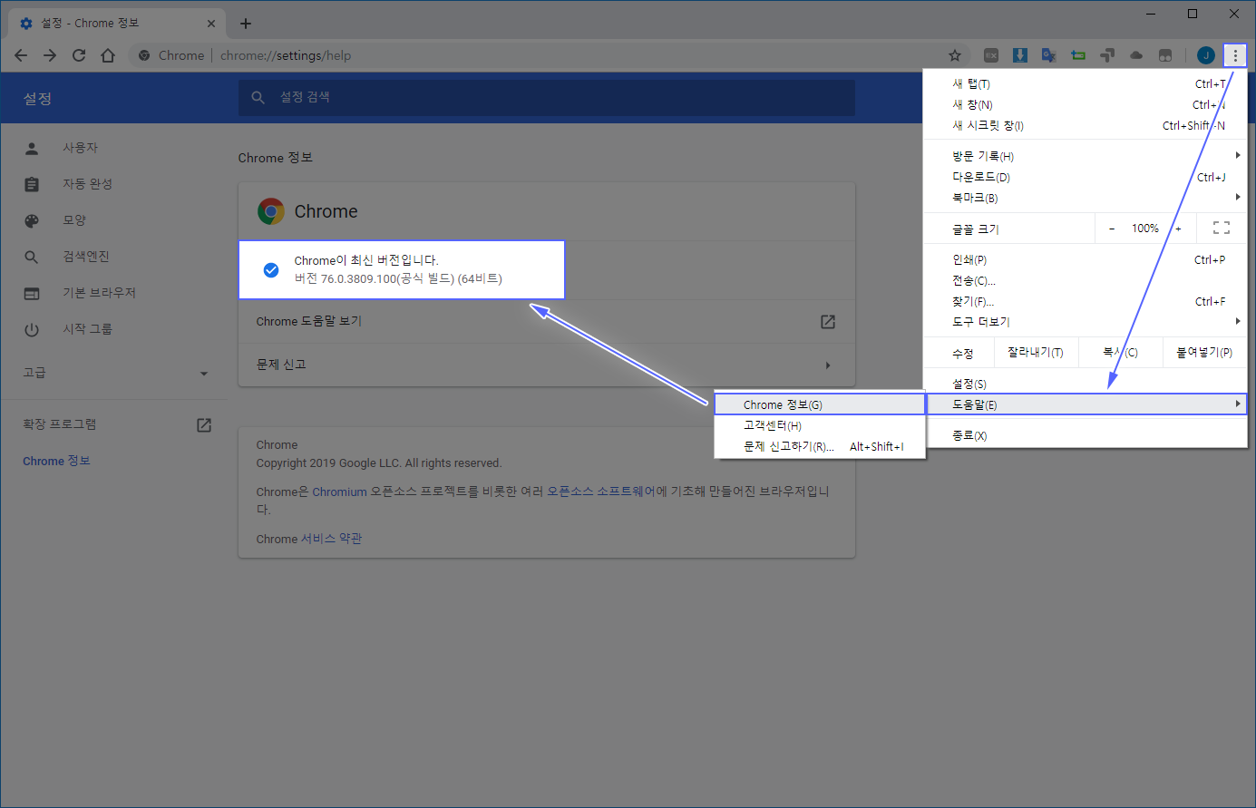Select Chrome 정보 in help submenu

783,404
